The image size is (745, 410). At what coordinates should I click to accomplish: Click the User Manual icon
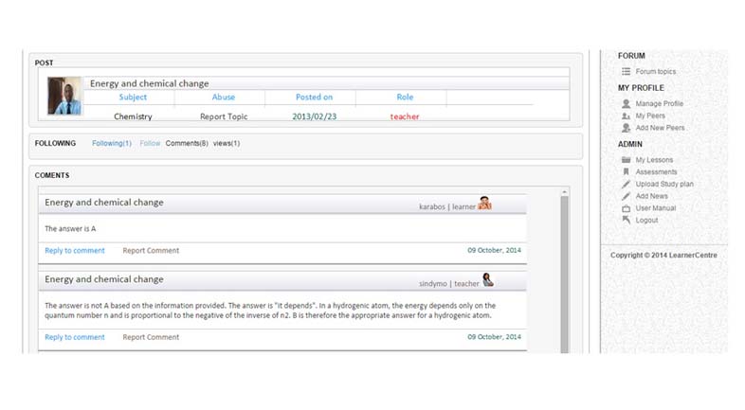tap(626, 208)
